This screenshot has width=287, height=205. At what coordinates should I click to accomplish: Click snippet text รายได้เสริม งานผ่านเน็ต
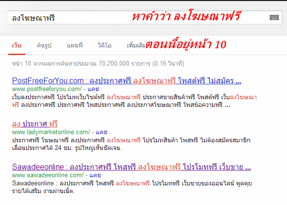(43, 191)
